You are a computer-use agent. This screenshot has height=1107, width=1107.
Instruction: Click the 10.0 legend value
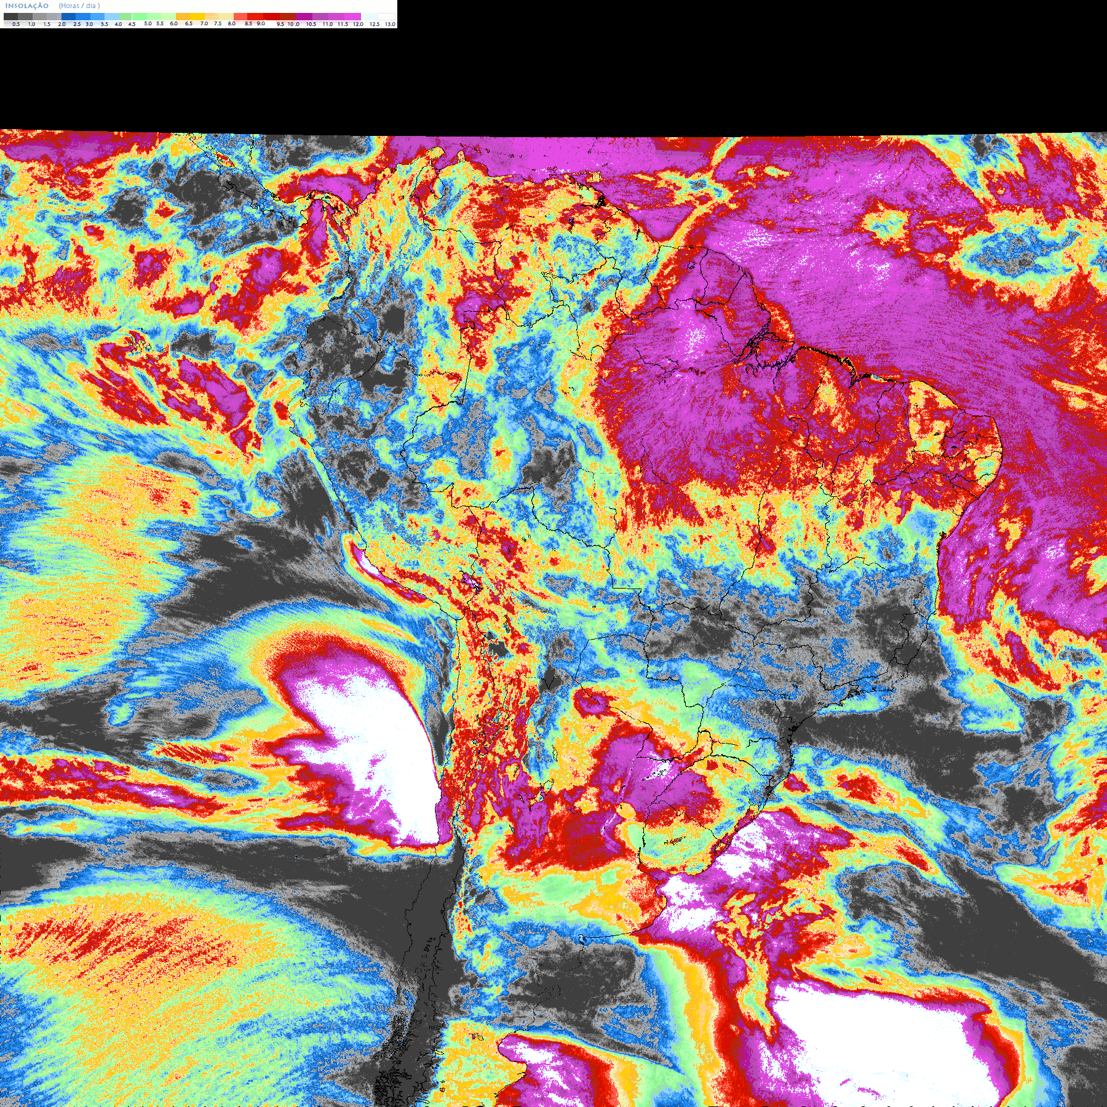tap(293, 24)
